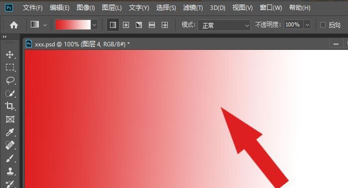This screenshot has width=348, height=188.
Task: Open the 视图(V) menu
Action: pyautogui.click(x=242, y=8)
